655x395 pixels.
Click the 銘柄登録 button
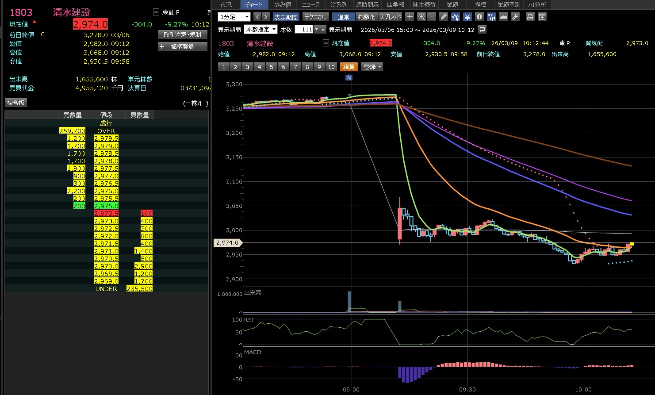click(x=183, y=46)
